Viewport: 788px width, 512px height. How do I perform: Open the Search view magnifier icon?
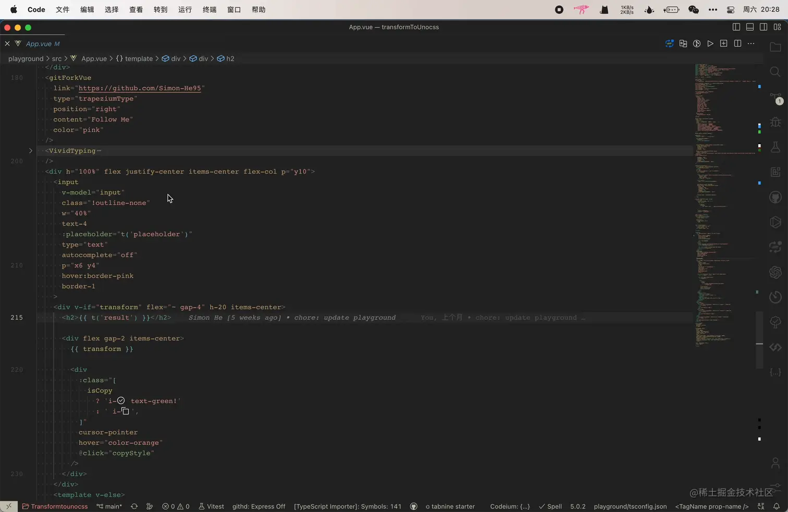click(775, 71)
